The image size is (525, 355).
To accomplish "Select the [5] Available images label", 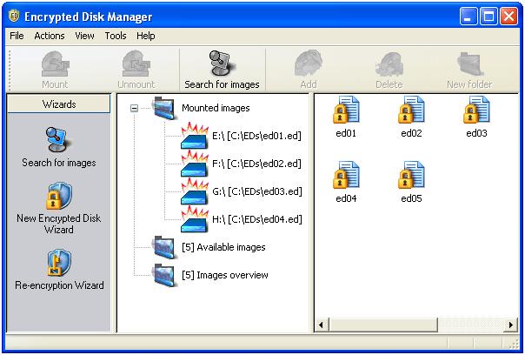I will 223,247.
